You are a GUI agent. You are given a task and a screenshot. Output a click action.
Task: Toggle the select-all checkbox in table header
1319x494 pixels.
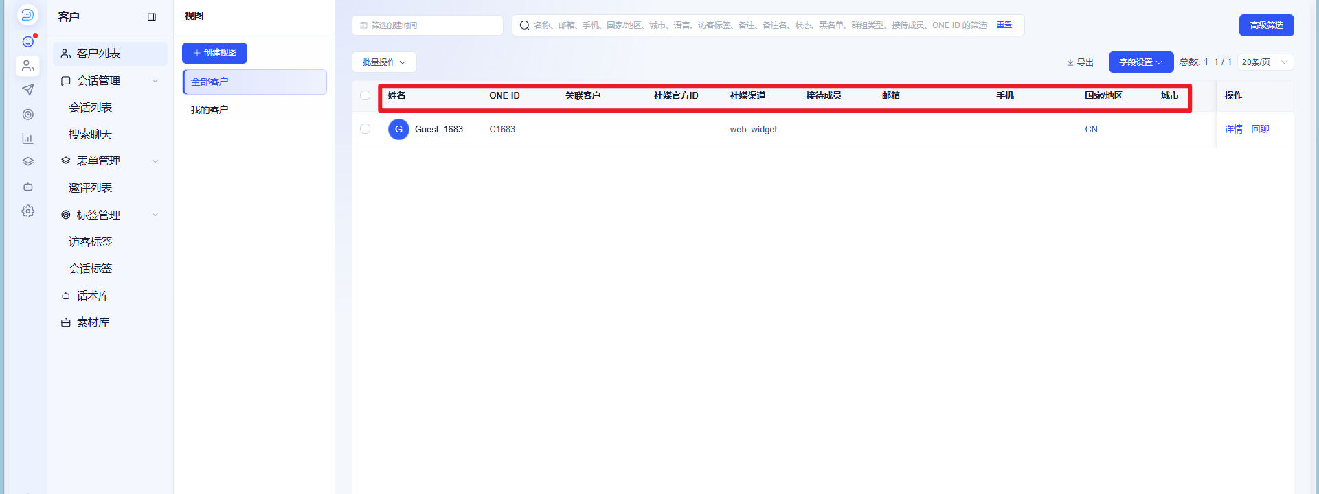click(x=365, y=96)
